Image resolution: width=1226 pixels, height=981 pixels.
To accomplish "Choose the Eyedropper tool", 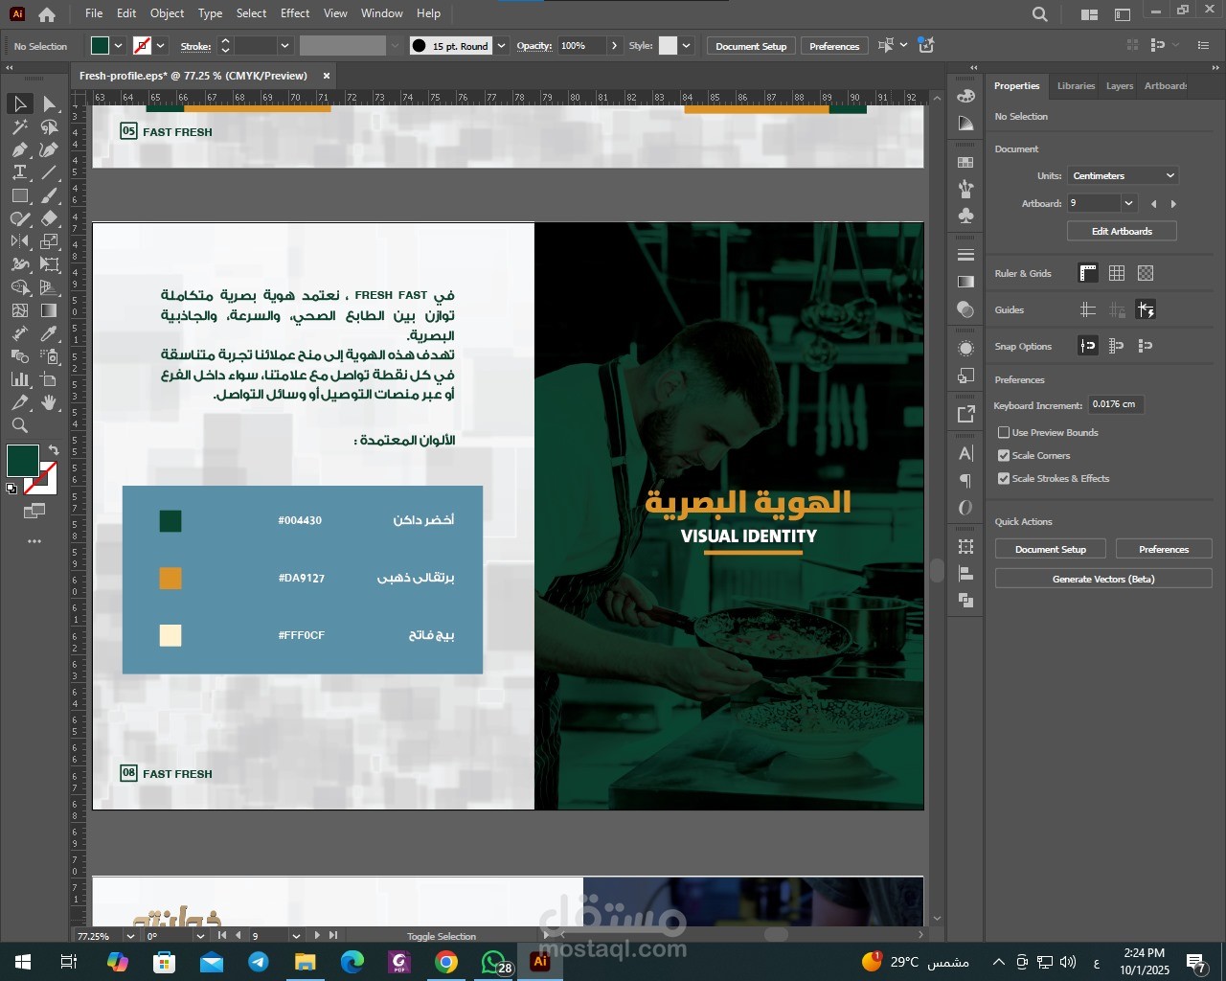I will coord(49,333).
